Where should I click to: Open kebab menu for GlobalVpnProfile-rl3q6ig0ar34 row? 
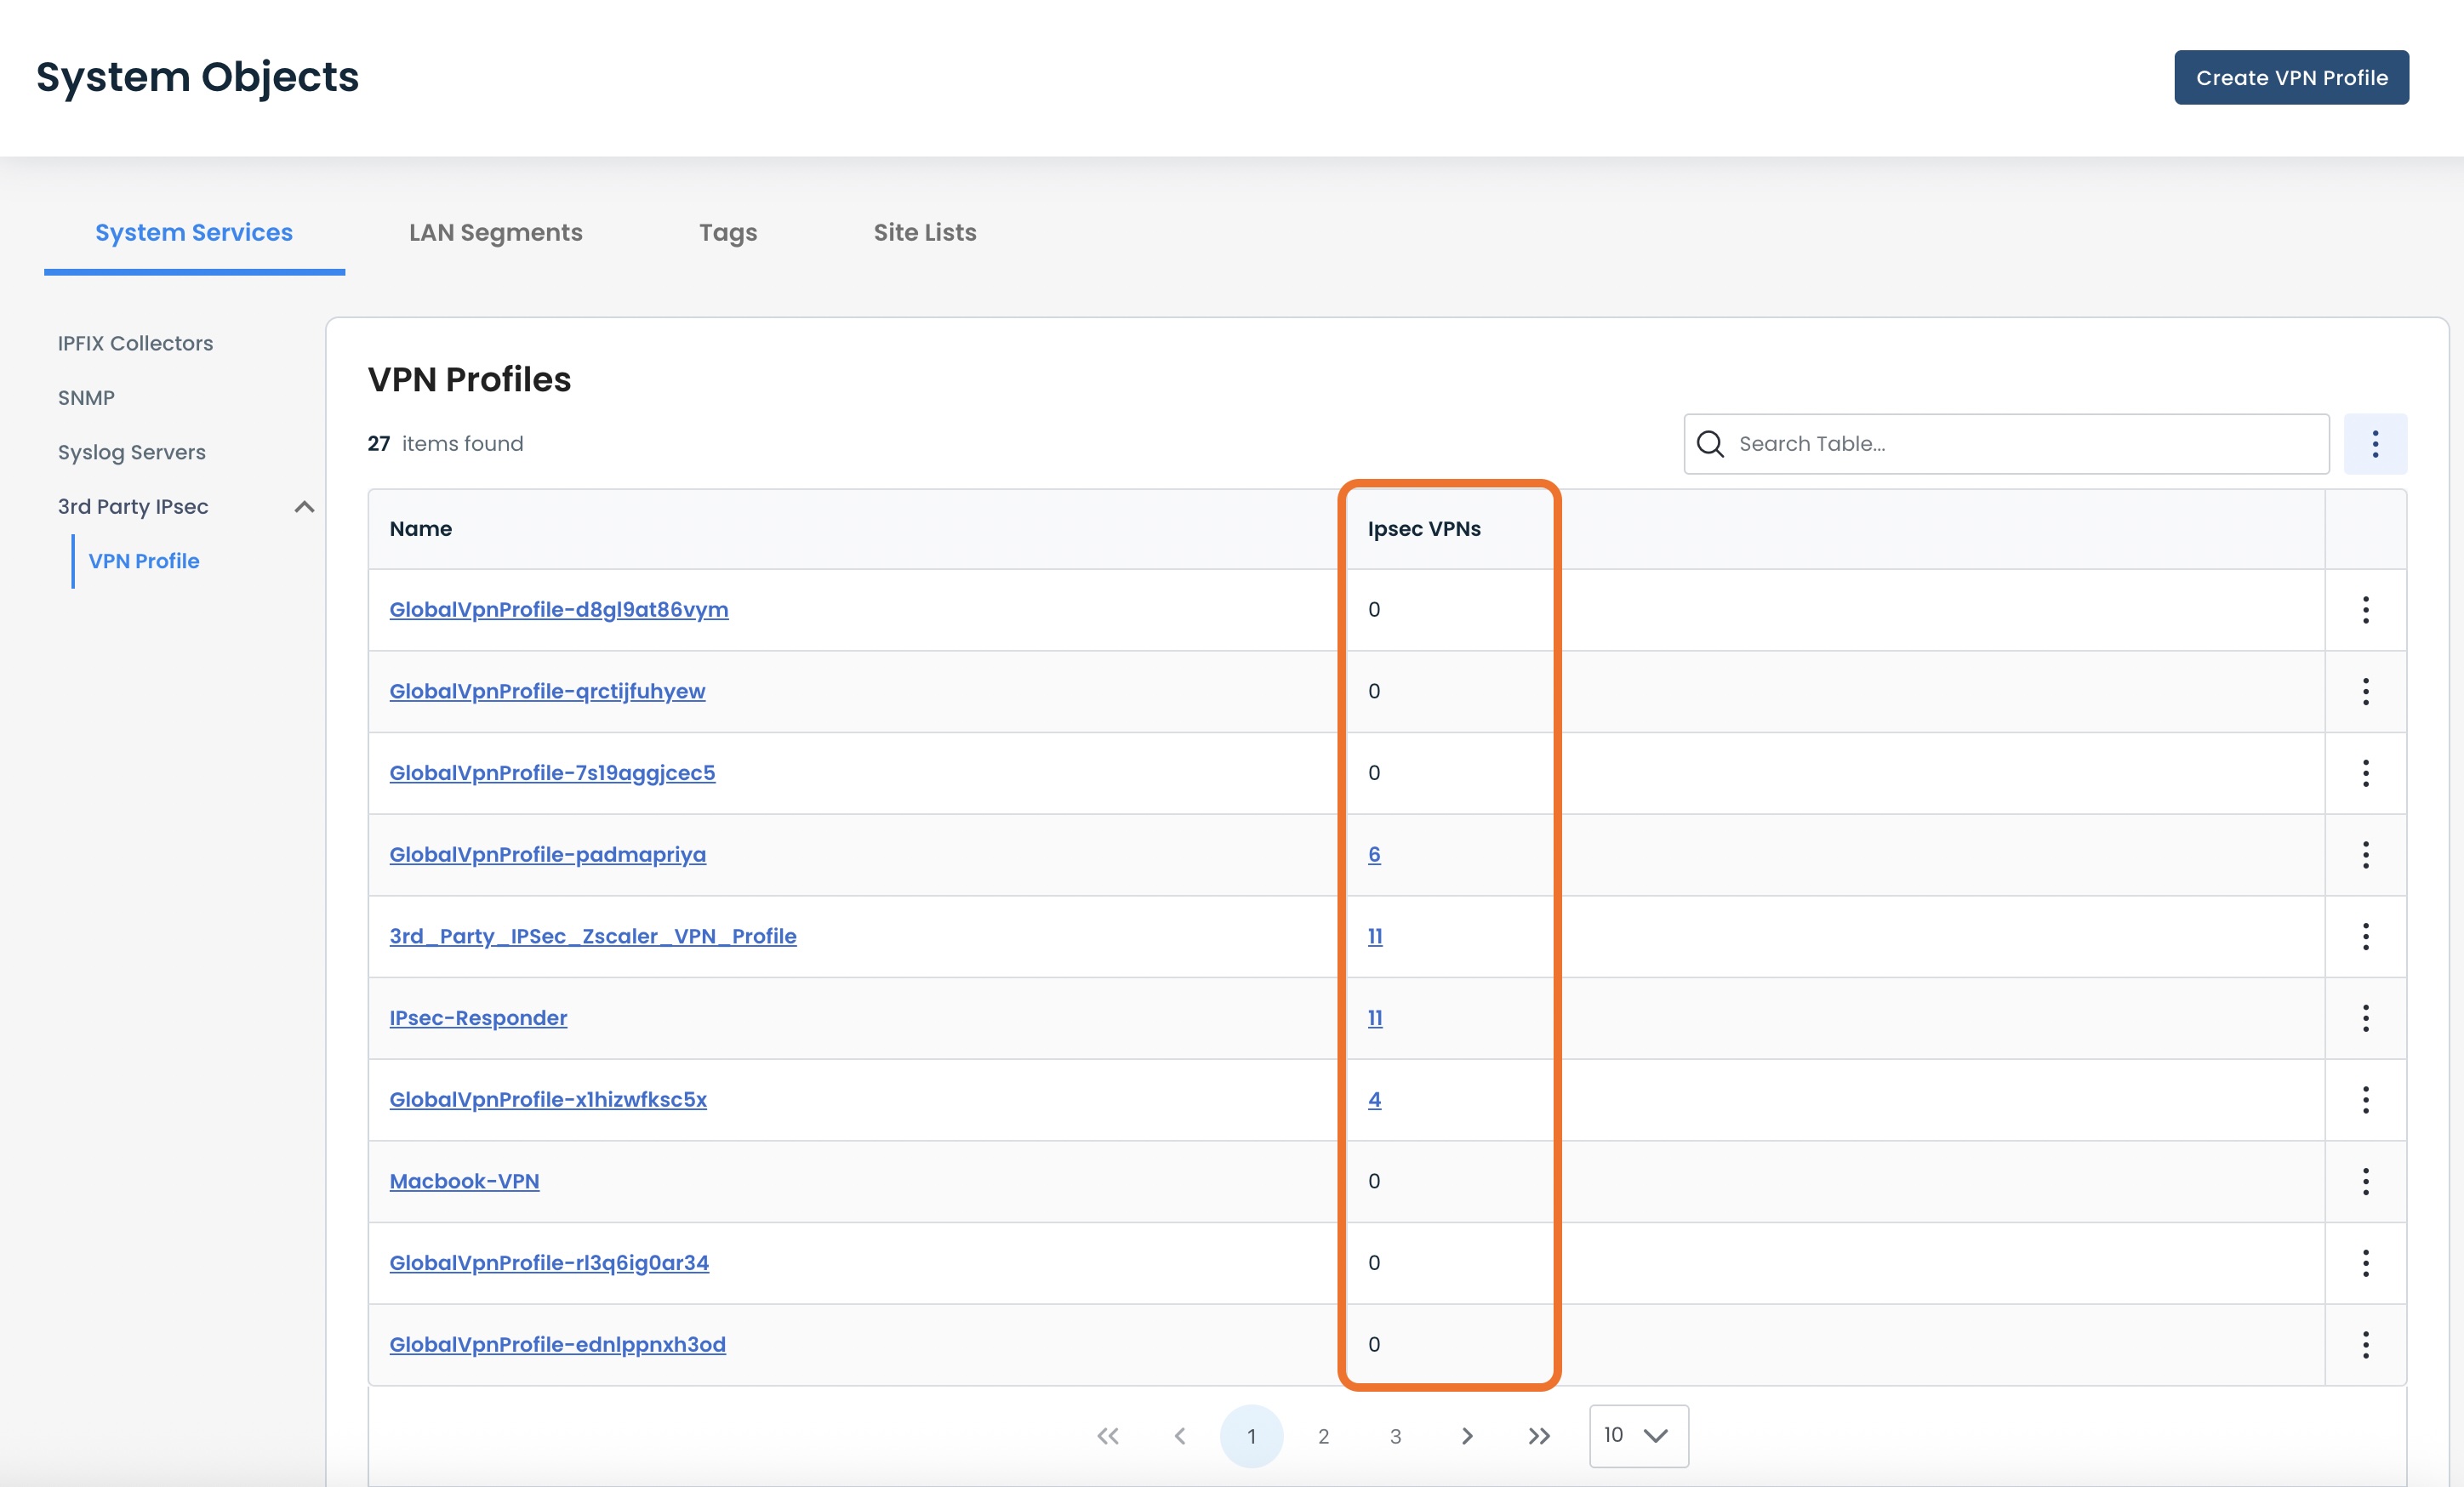tap(2365, 1263)
